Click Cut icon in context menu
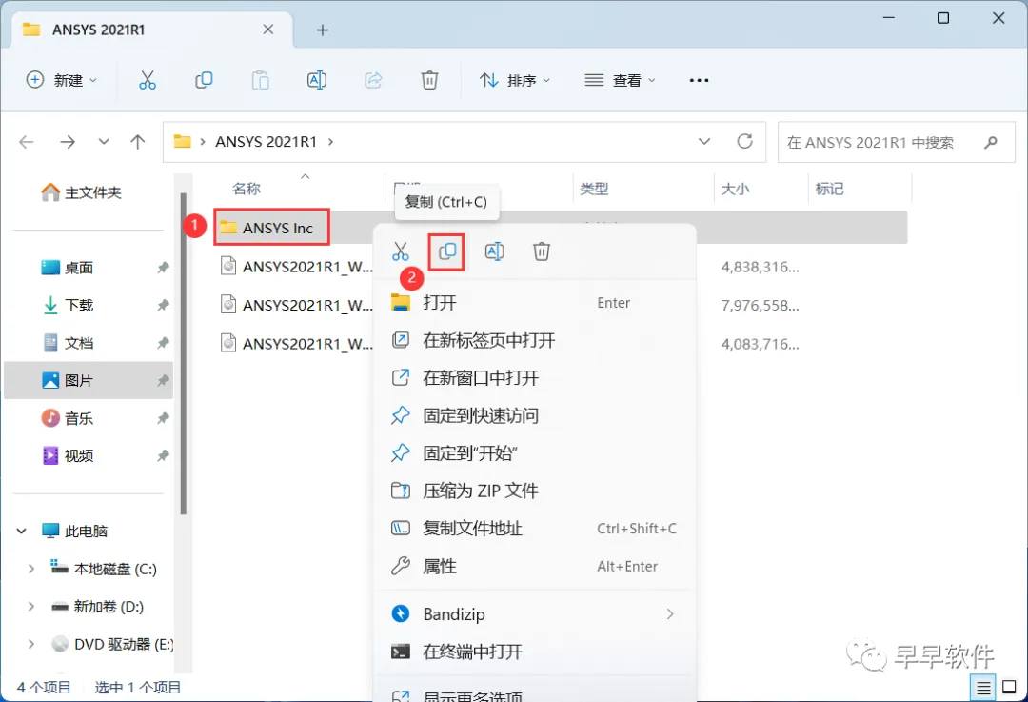The height and width of the screenshot is (702, 1028). point(401,251)
